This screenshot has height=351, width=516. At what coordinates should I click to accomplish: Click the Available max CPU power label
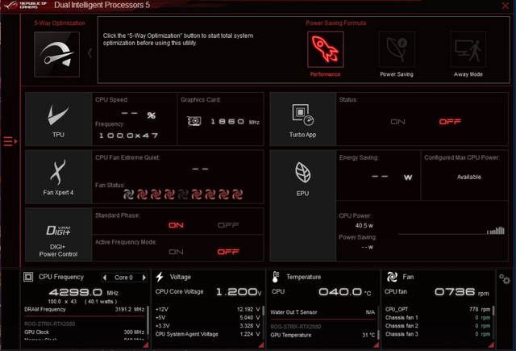click(469, 177)
